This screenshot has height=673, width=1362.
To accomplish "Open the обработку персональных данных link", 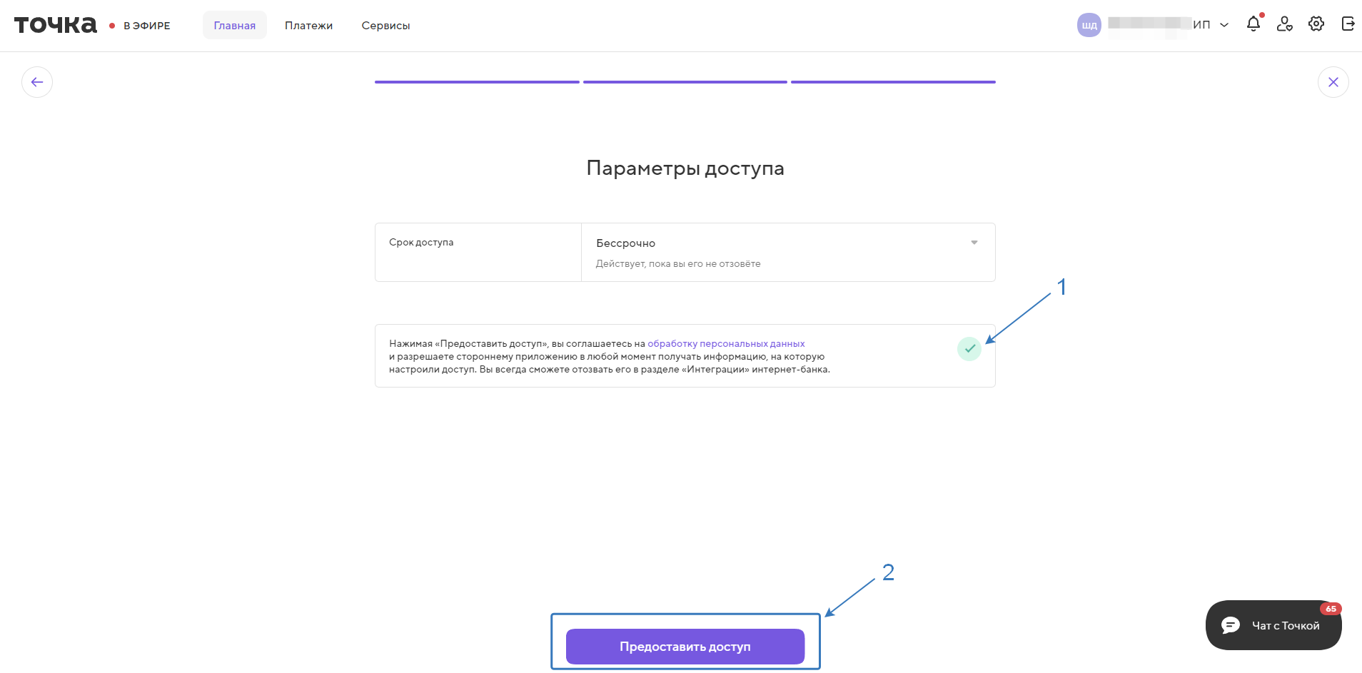I will (726, 344).
